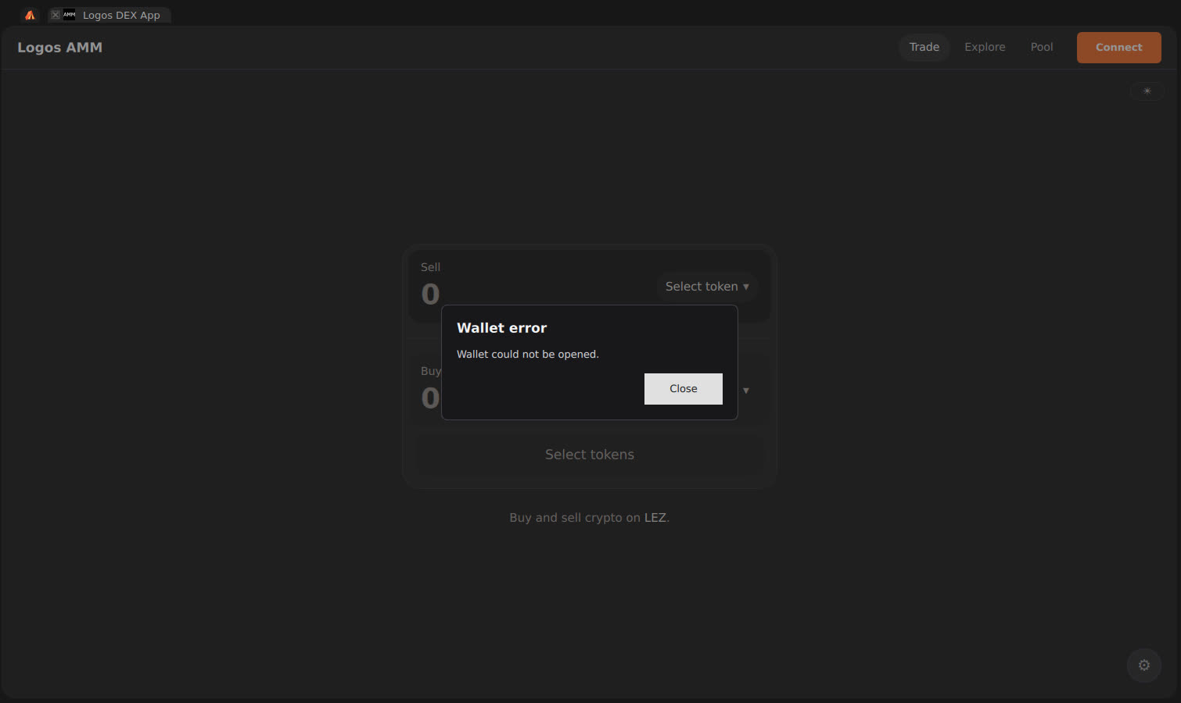This screenshot has height=703, width=1181.
Task: Open the settings gear icon
Action: pyautogui.click(x=1143, y=666)
